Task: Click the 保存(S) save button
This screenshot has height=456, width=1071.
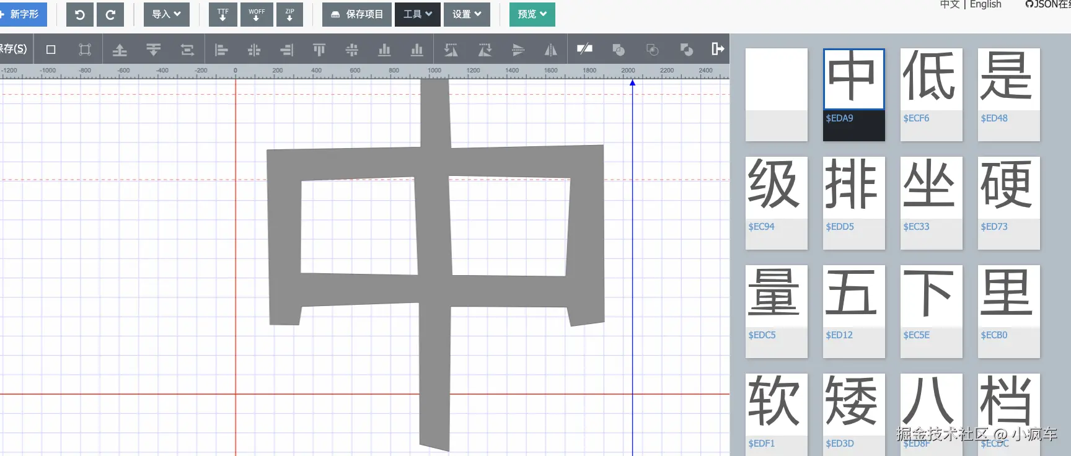Action: pos(14,49)
